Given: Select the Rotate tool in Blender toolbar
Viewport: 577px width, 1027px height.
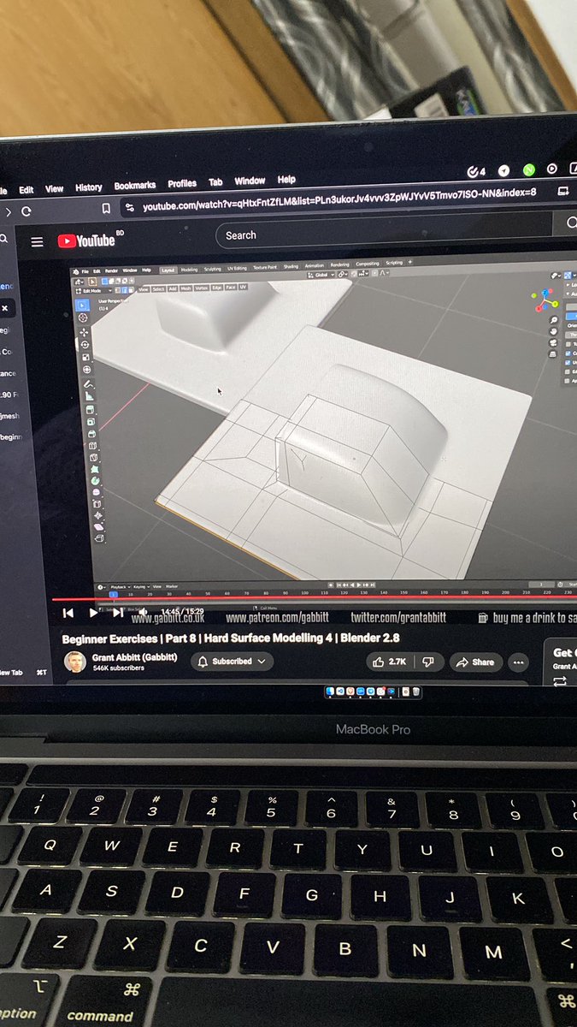Looking at the screenshot, I should (x=85, y=345).
